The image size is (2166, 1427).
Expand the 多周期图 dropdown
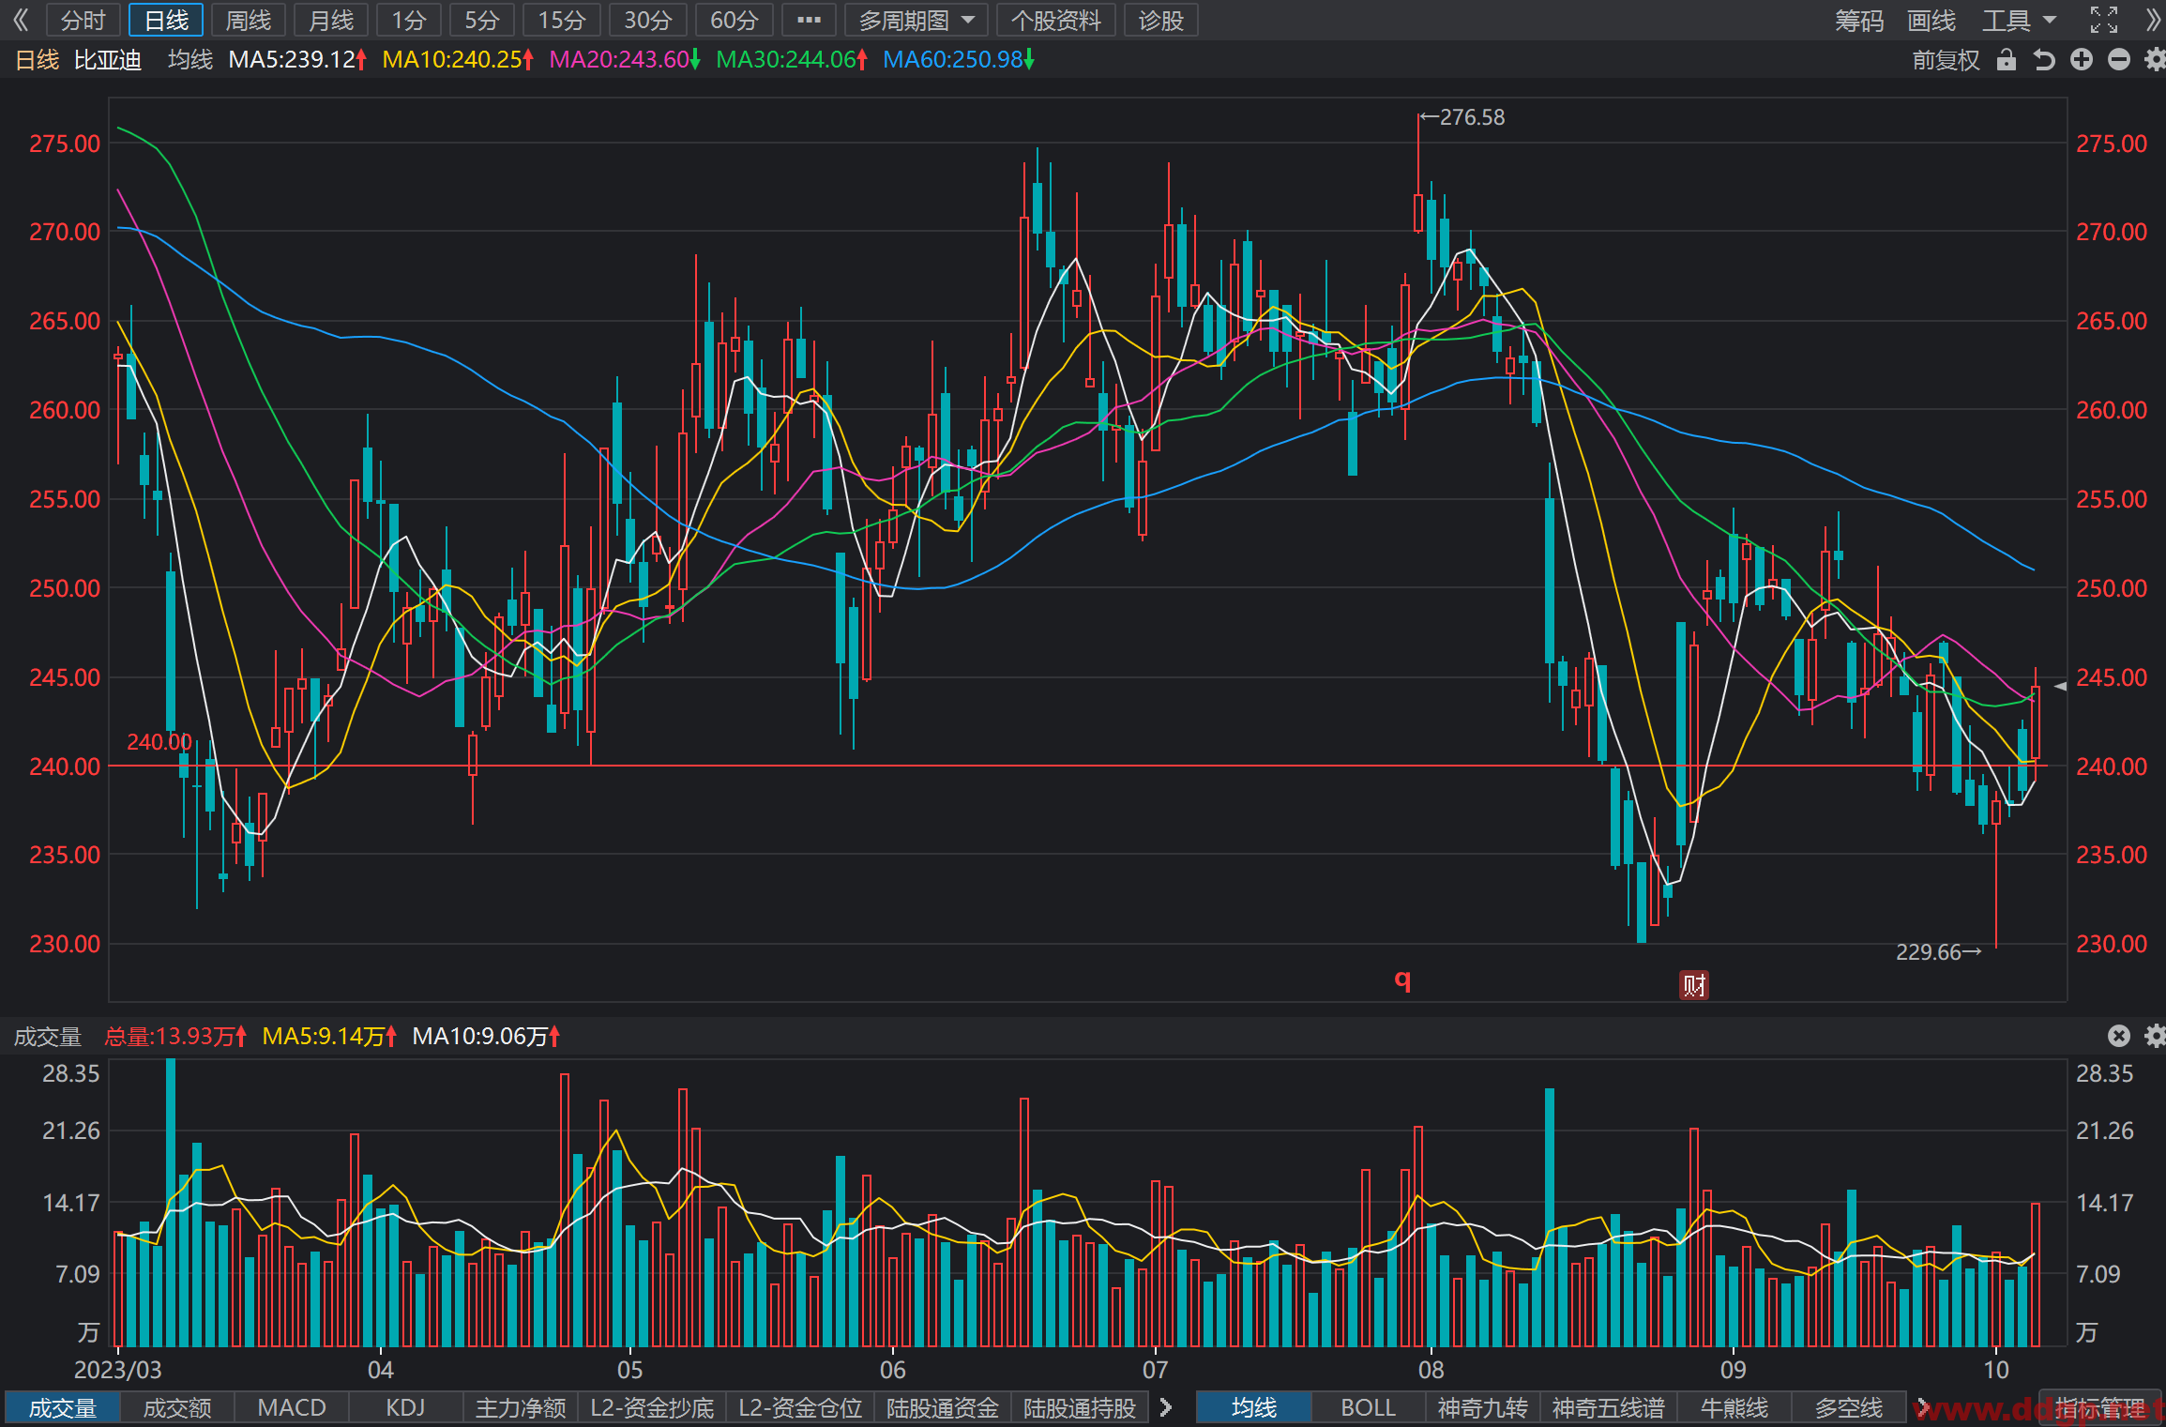point(916,20)
